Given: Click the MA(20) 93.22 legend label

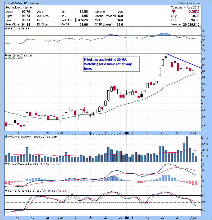Looking at the screenshot, I should pos(16,58).
